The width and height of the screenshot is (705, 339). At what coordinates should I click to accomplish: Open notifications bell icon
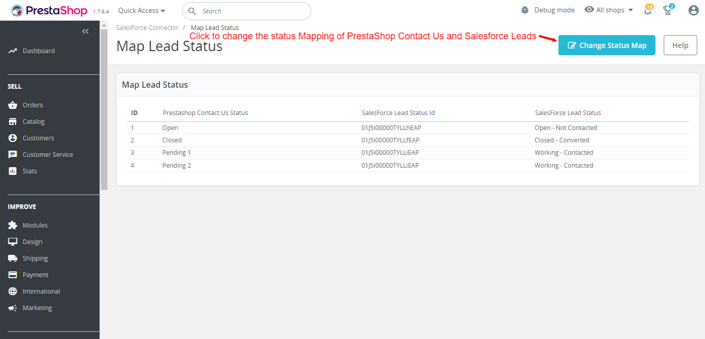pyautogui.click(x=648, y=10)
